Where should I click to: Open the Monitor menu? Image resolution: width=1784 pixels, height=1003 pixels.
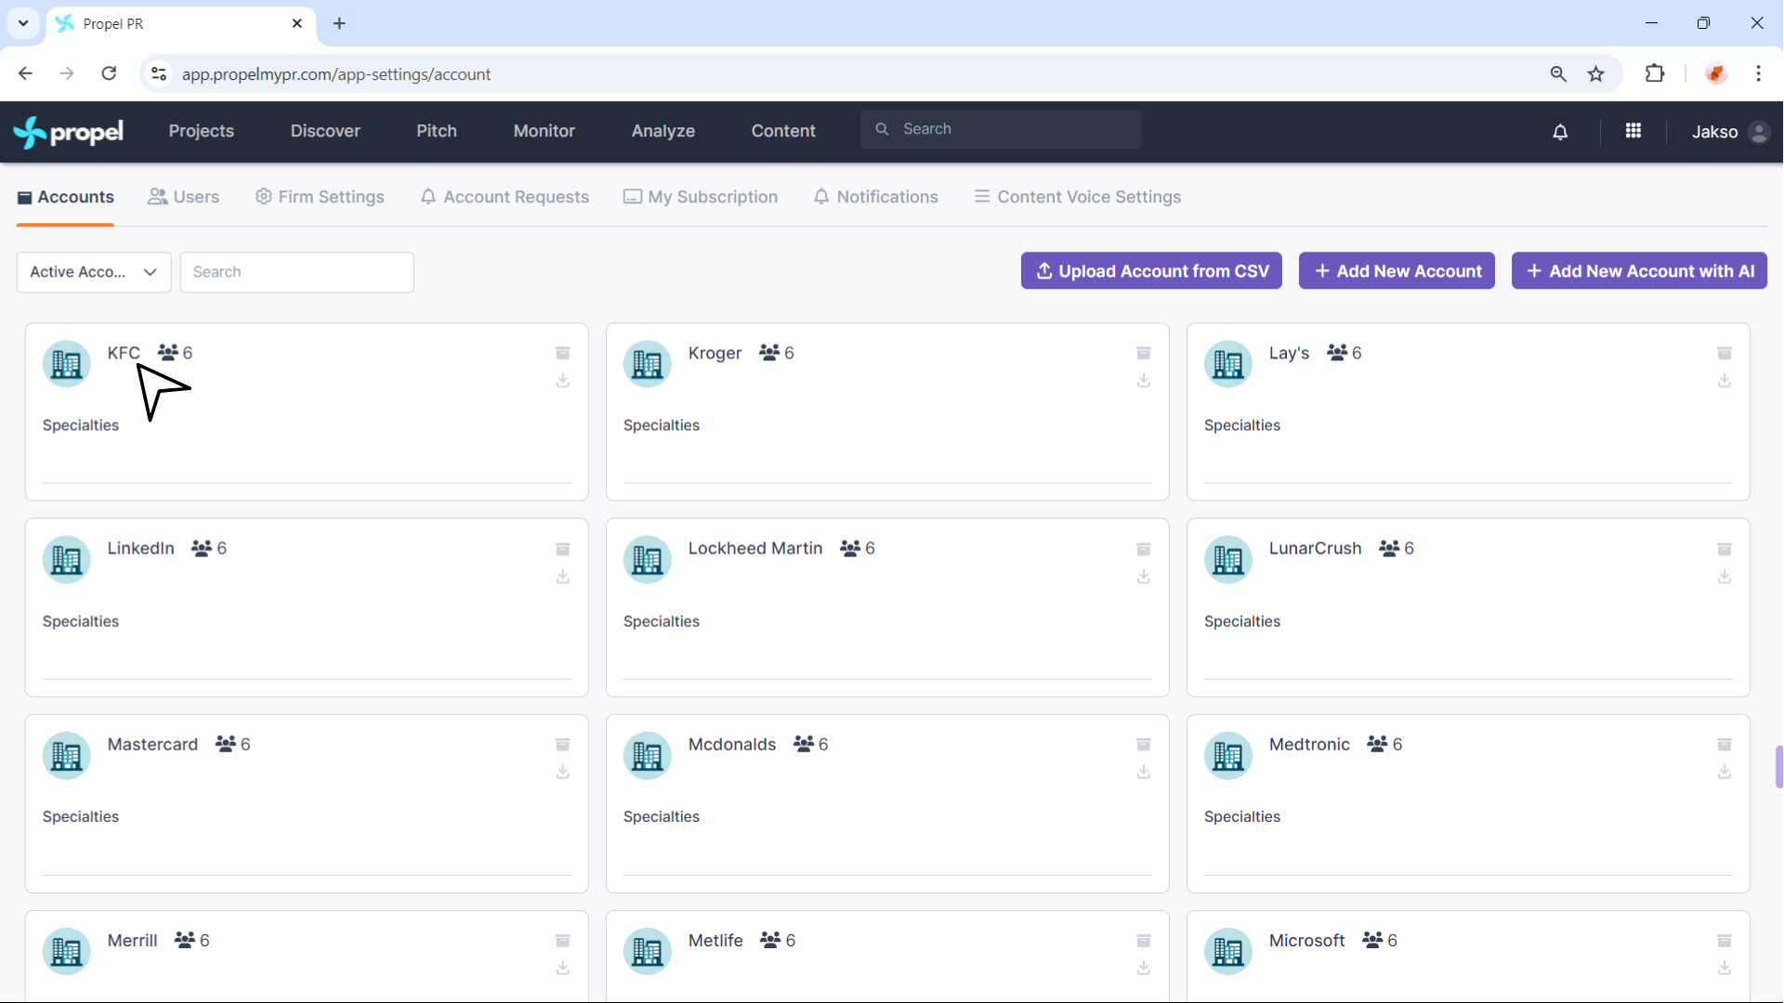pyautogui.click(x=544, y=131)
